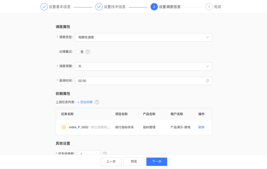Click the chevron arrow in the 调度周期 field
Viewport: 267px width, 169px height.
[207, 66]
